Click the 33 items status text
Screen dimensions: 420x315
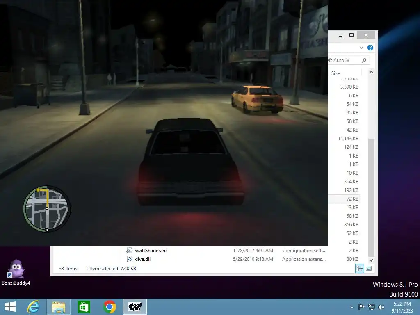click(x=68, y=268)
